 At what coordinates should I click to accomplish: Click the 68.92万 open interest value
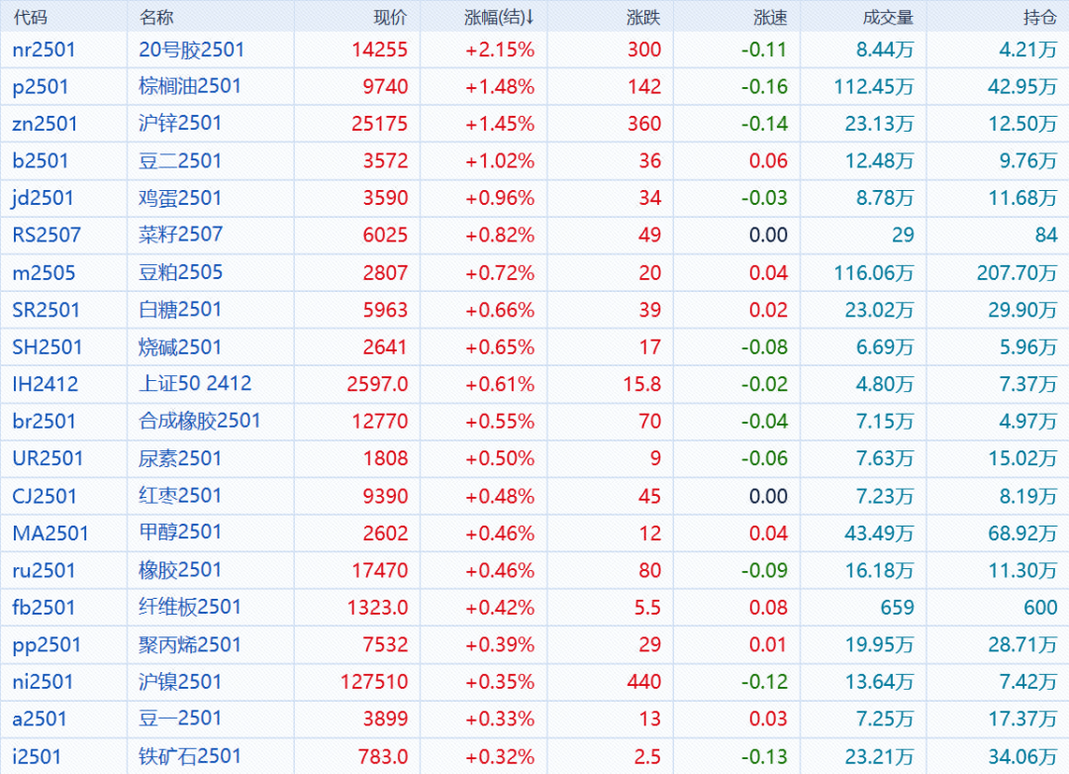(x=1022, y=532)
